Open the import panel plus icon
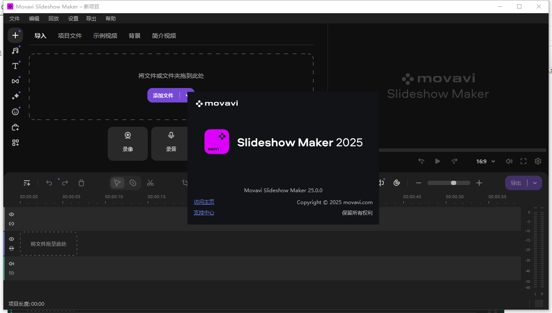The image size is (552, 313). coord(15,35)
